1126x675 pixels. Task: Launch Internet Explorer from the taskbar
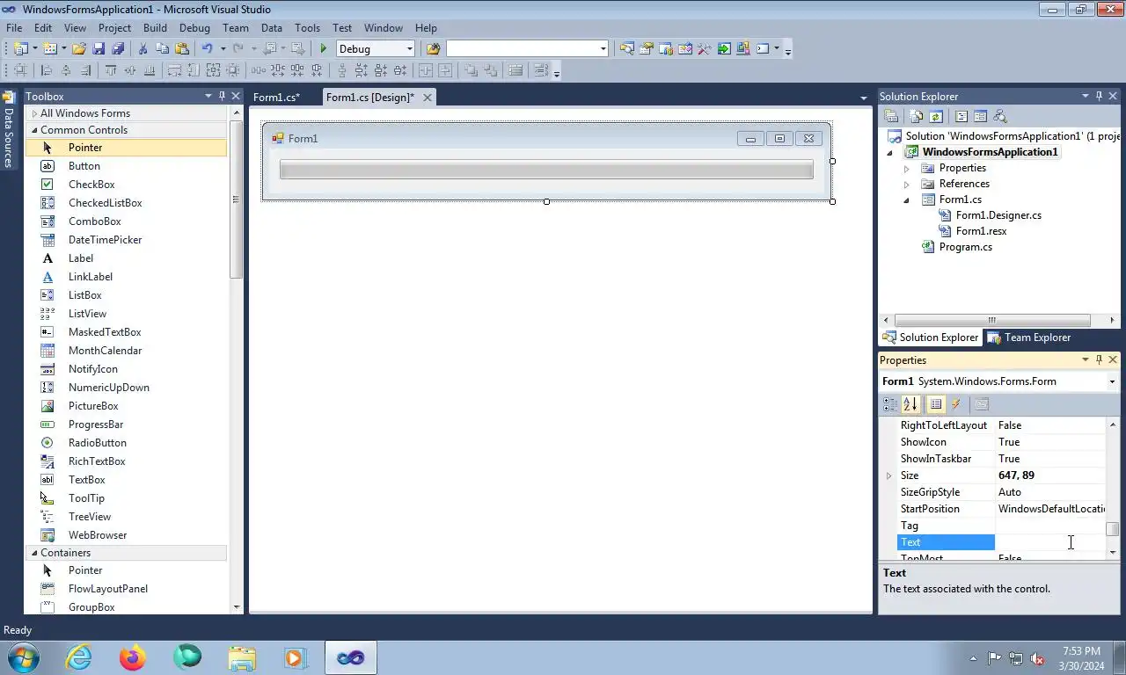click(78, 657)
